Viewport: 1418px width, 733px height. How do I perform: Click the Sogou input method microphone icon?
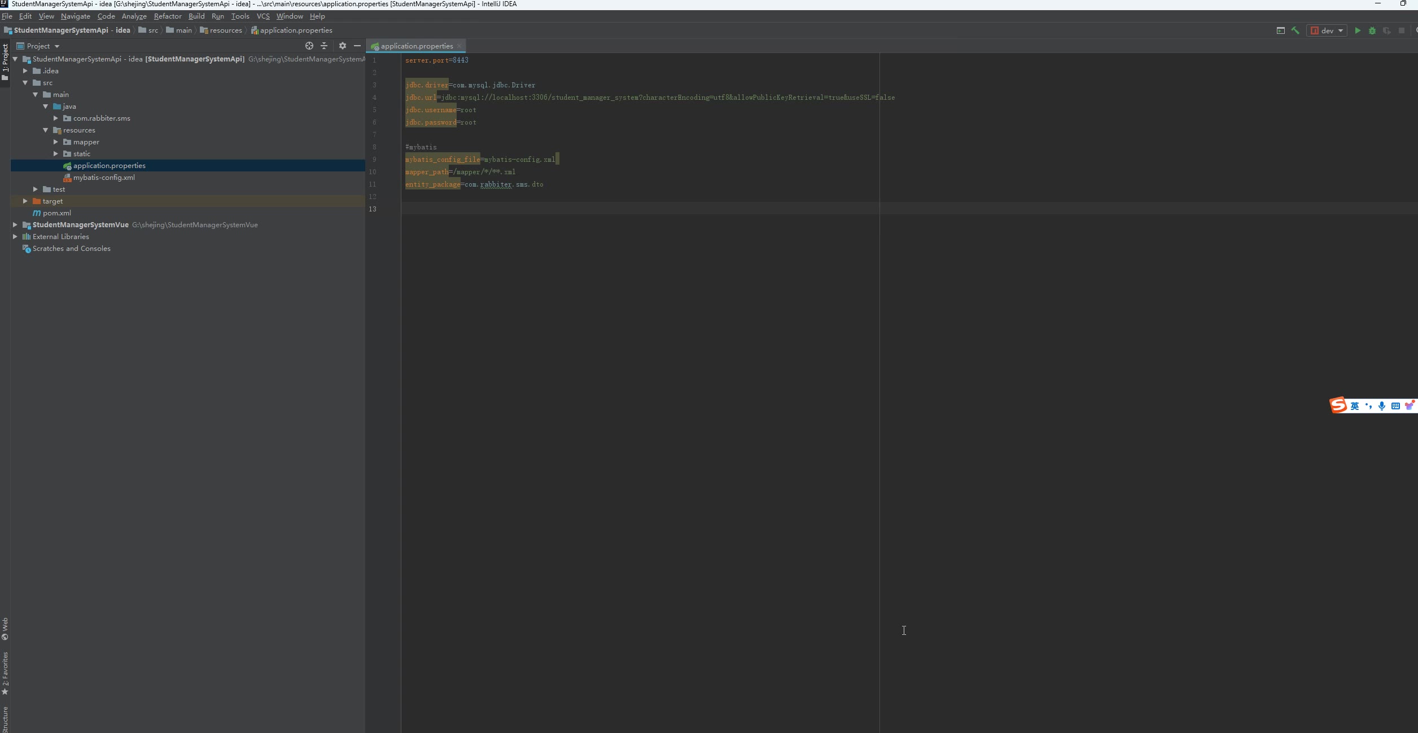pyautogui.click(x=1381, y=406)
